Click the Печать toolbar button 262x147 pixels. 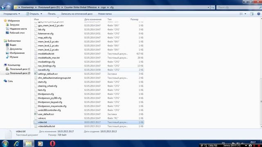coord(52,14)
